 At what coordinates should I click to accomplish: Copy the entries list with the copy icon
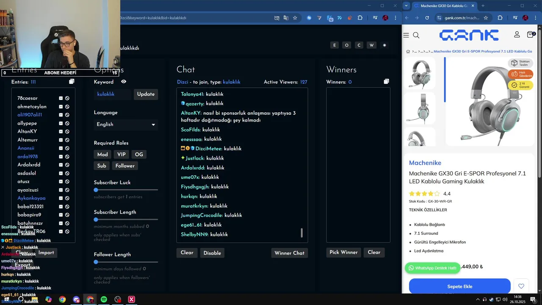pos(72,82)
